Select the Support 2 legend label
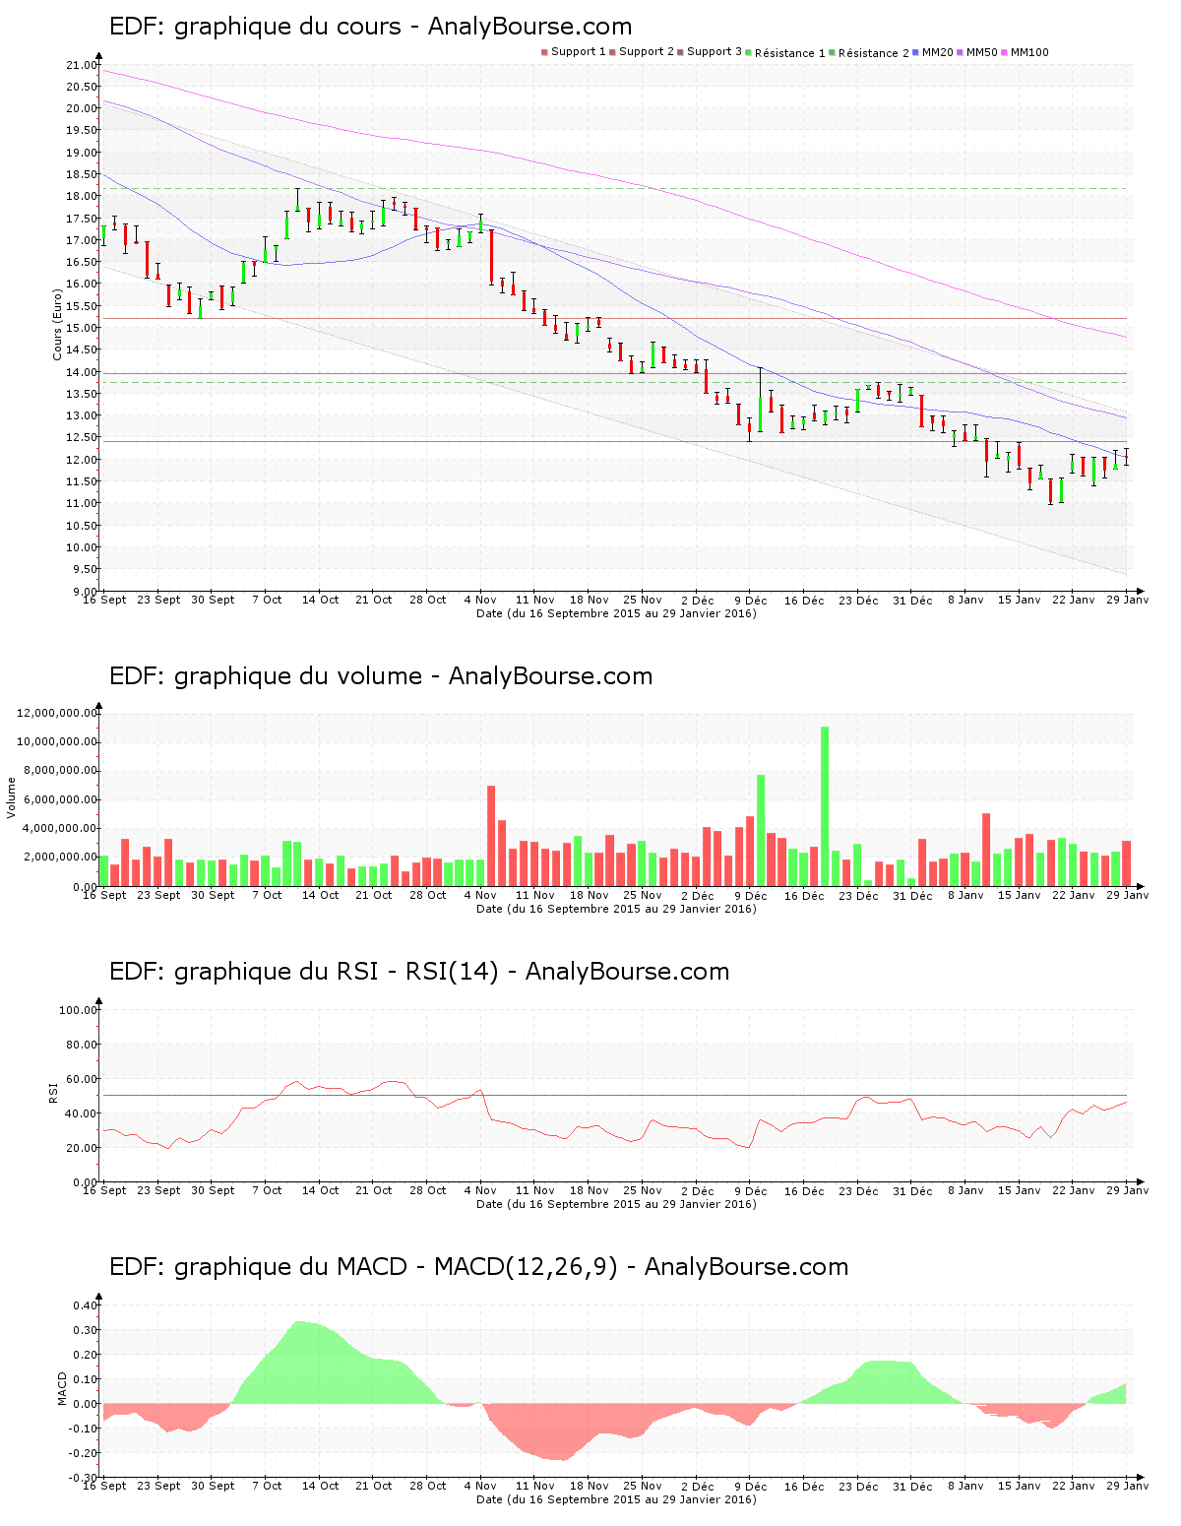The width and height of the screenshot is (1181, 1526). pyautogui.click(x=647, y=52)
